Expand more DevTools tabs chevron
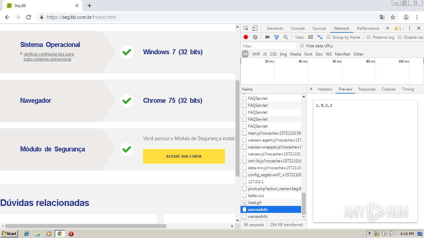 click(x=388, y=28)
